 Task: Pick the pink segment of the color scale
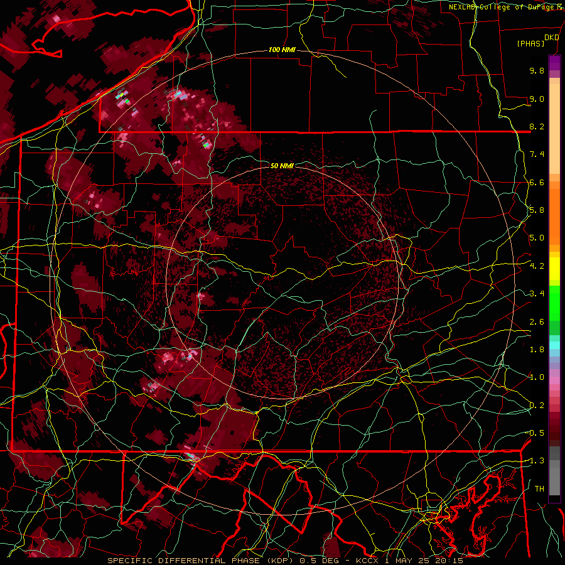(554, 380)
